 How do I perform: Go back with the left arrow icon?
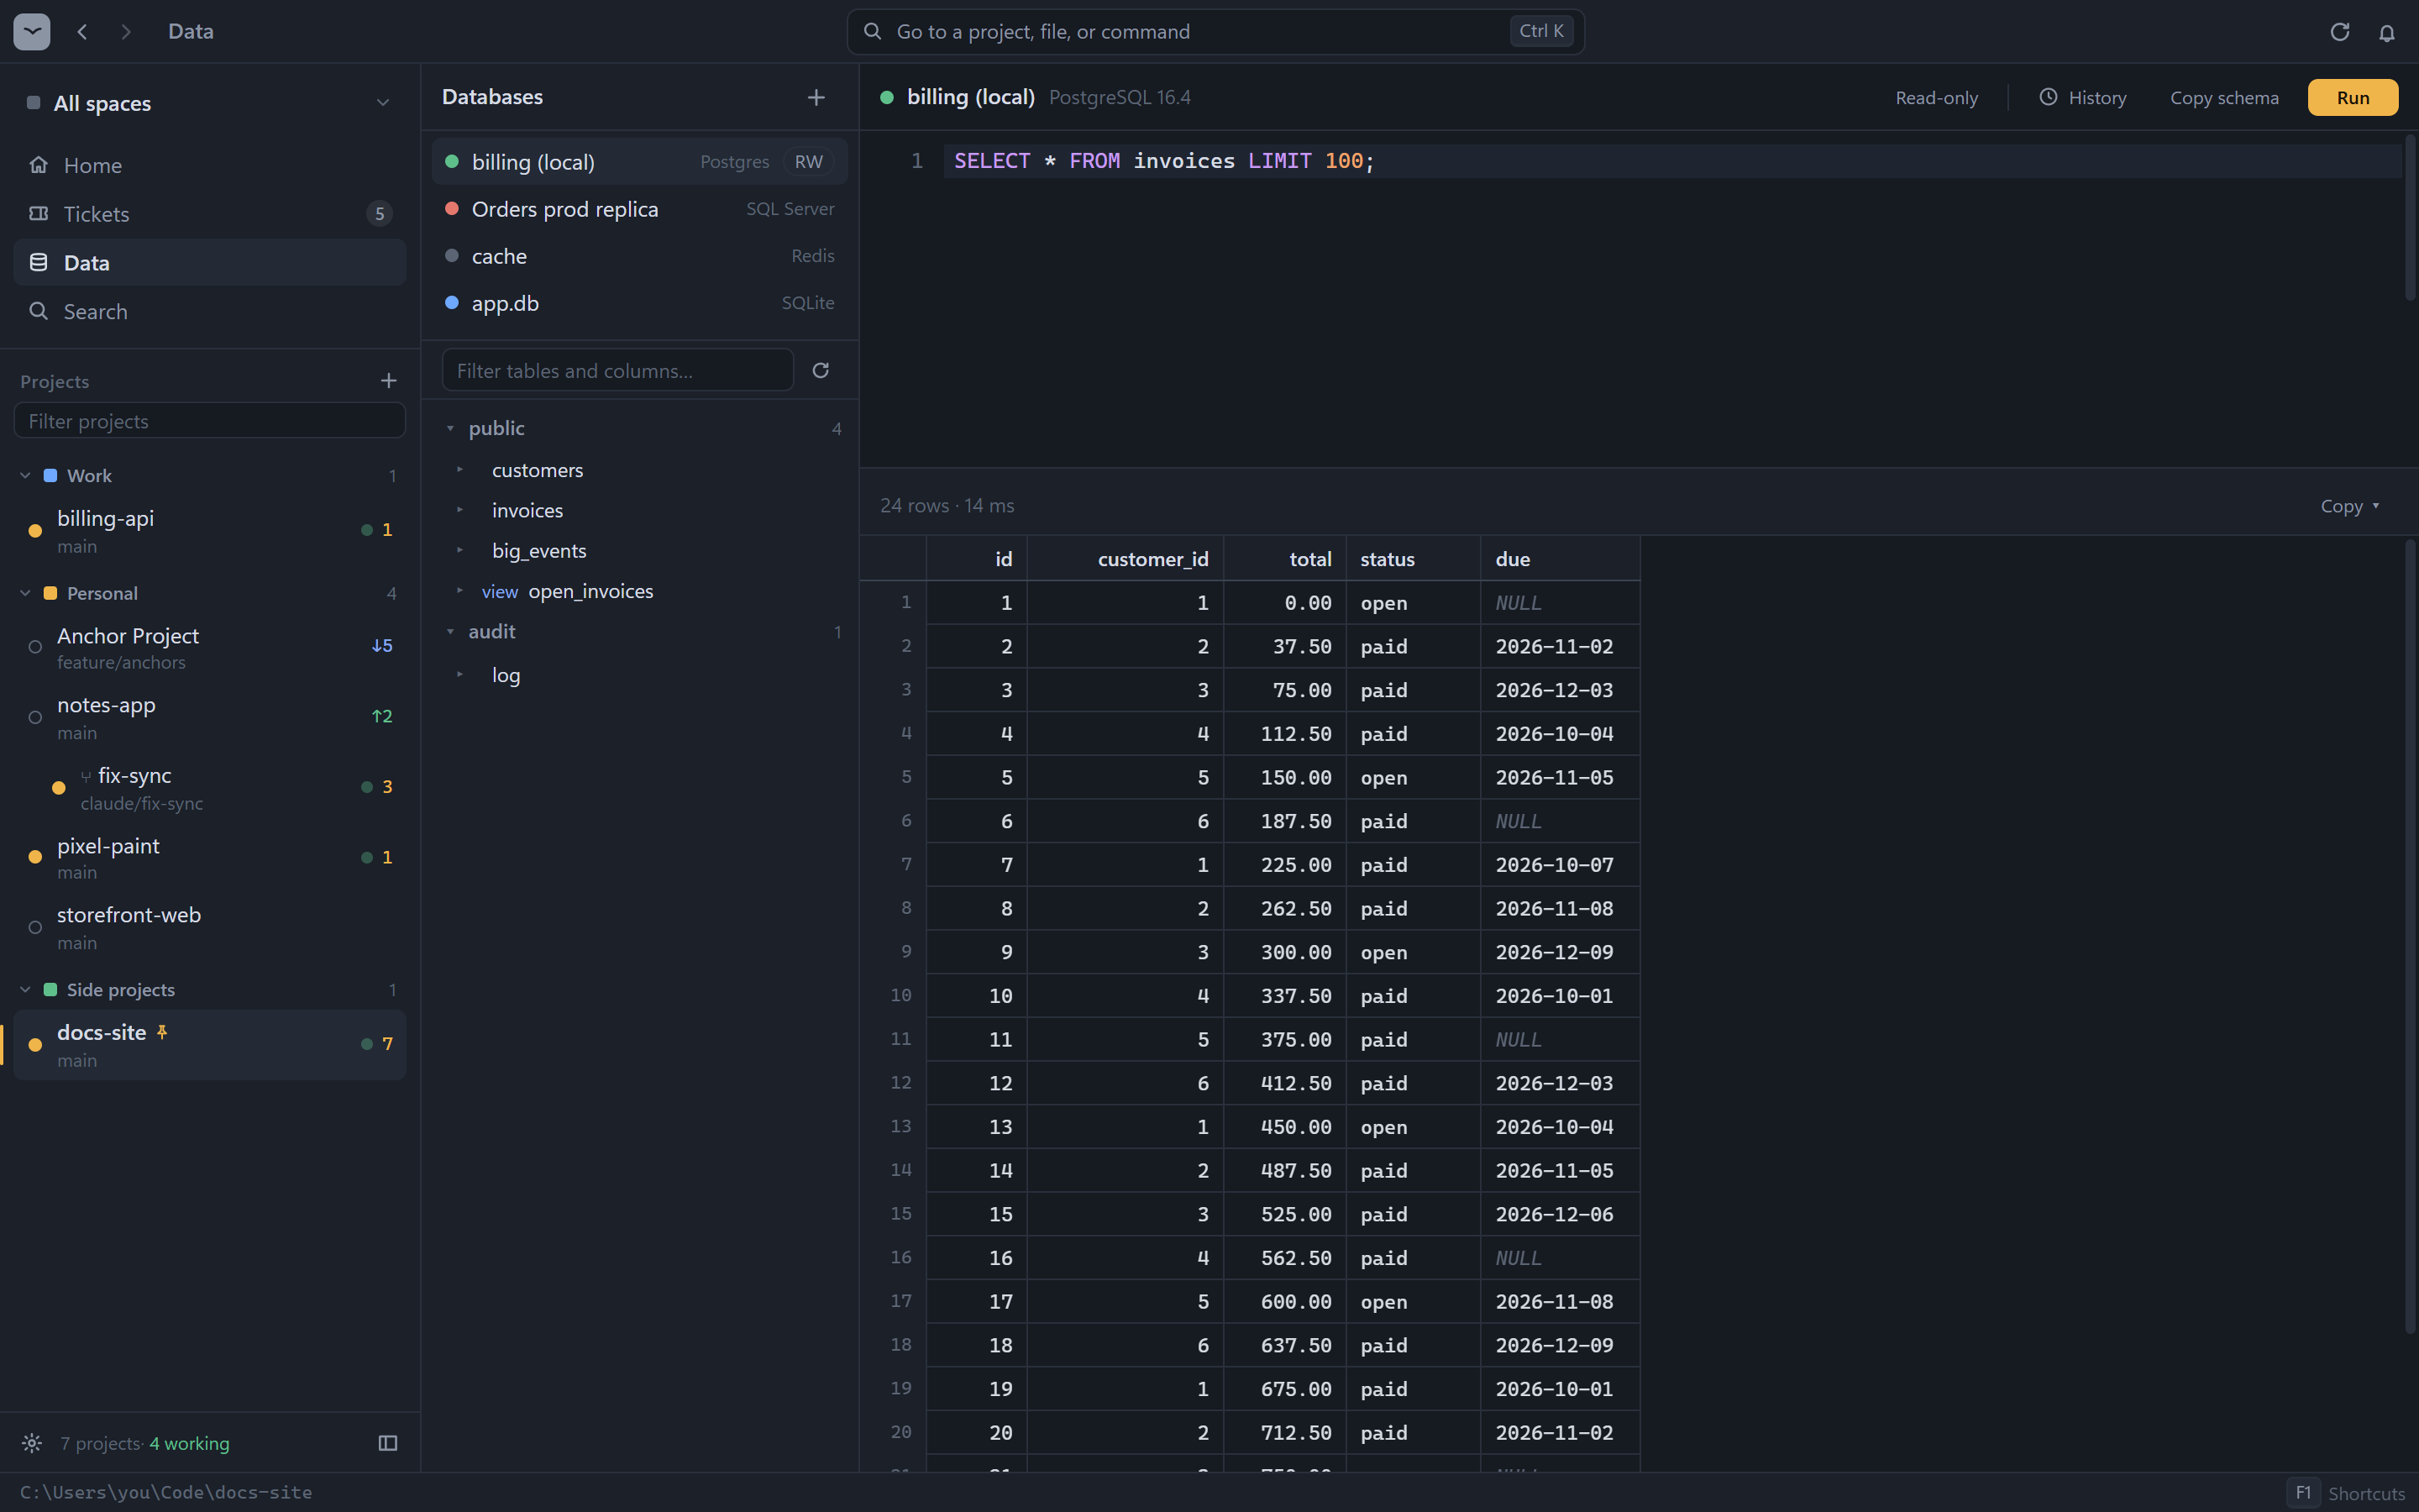tap(82, 31)
